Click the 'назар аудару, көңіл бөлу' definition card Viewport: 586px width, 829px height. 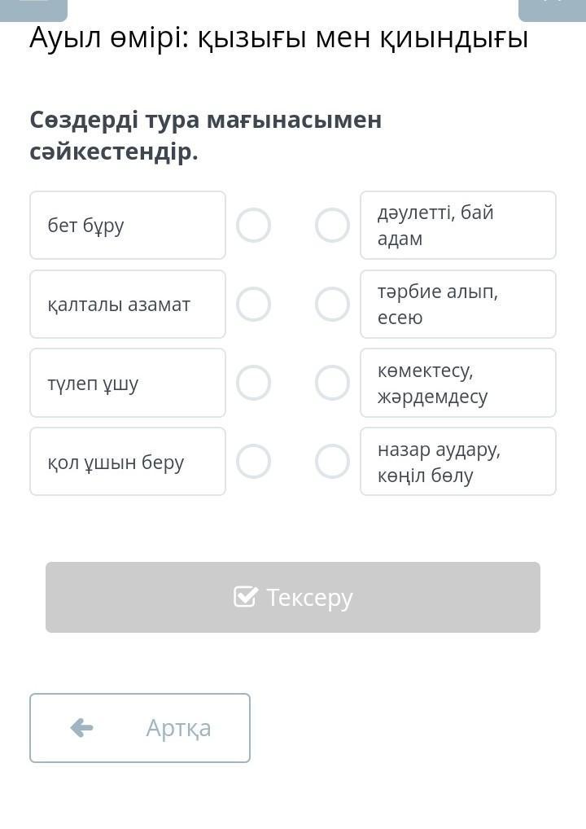[x=458, y=462]
